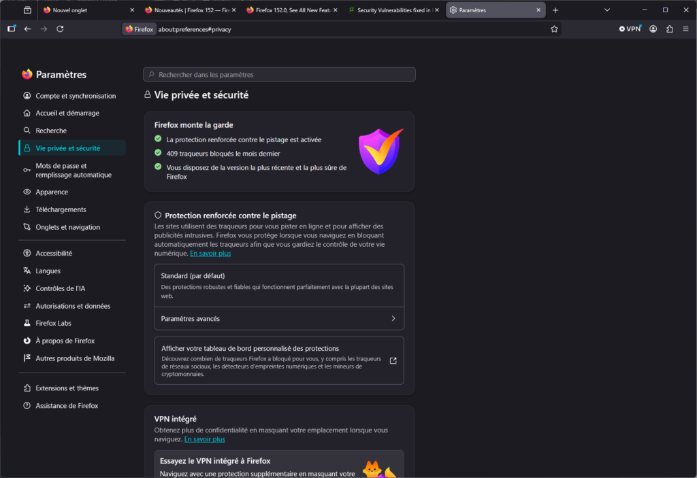This screenshot has width=697, height=478.
Task: Click the '409 traqueurs bloqués le mois dernier' text
Action: pyautogui.click(x=223, y=154)
